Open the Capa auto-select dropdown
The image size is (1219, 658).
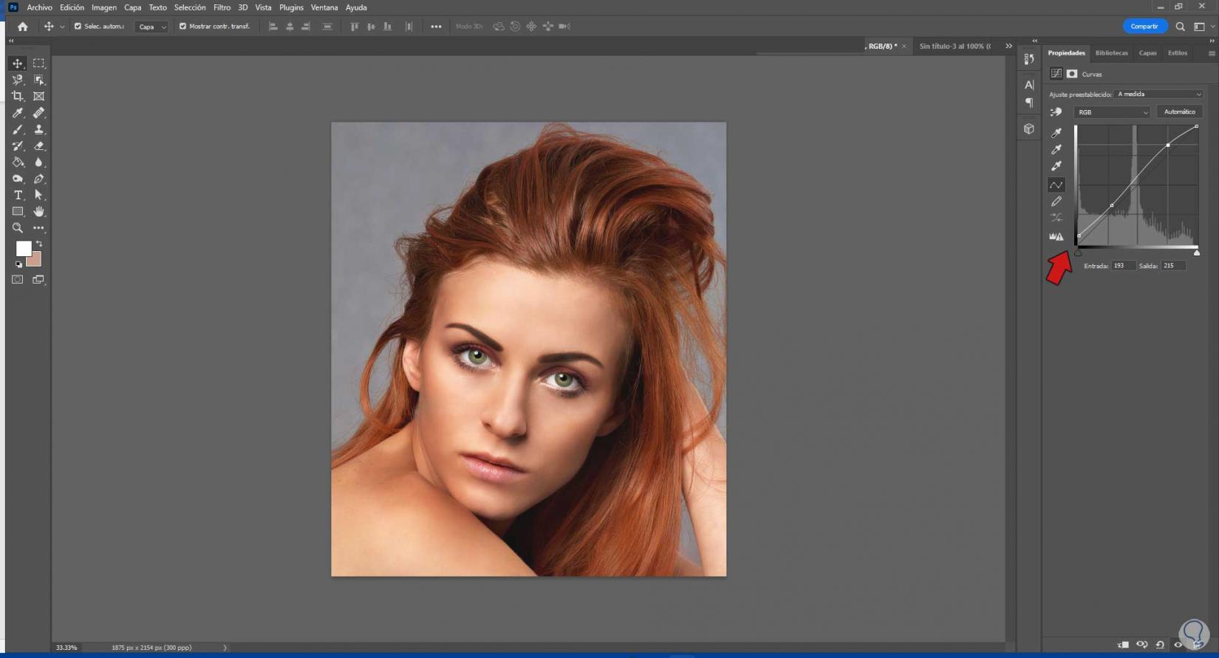coord(152,27)
